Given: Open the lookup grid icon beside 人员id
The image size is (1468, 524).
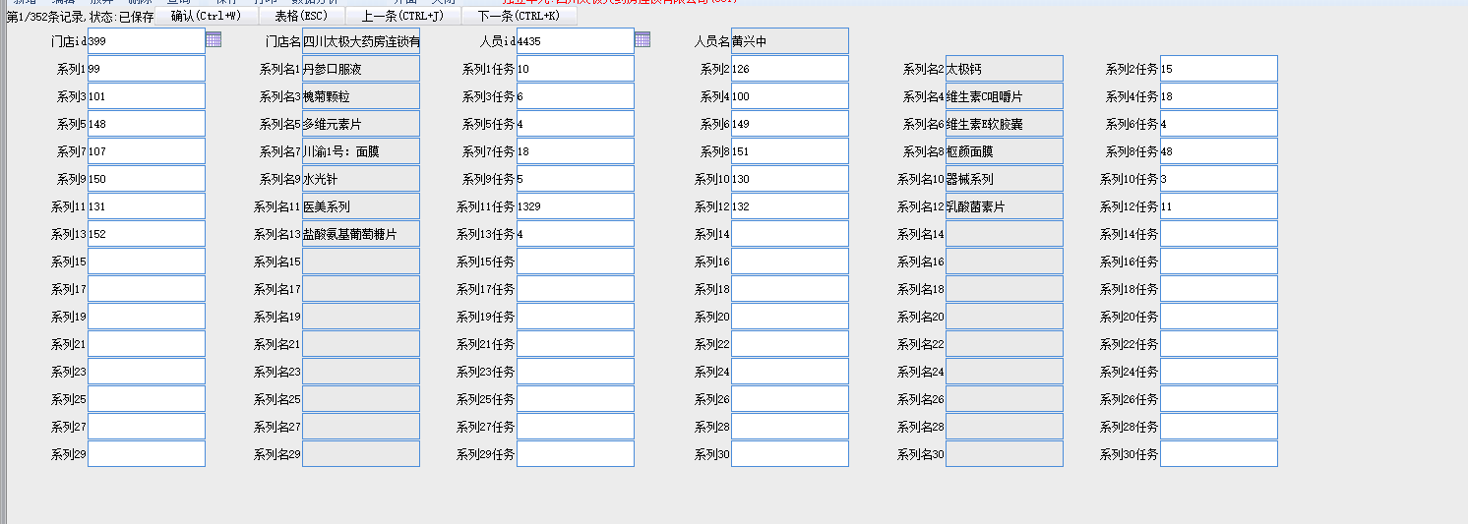Looking at the screenshot, I should [x=642, y=40].
